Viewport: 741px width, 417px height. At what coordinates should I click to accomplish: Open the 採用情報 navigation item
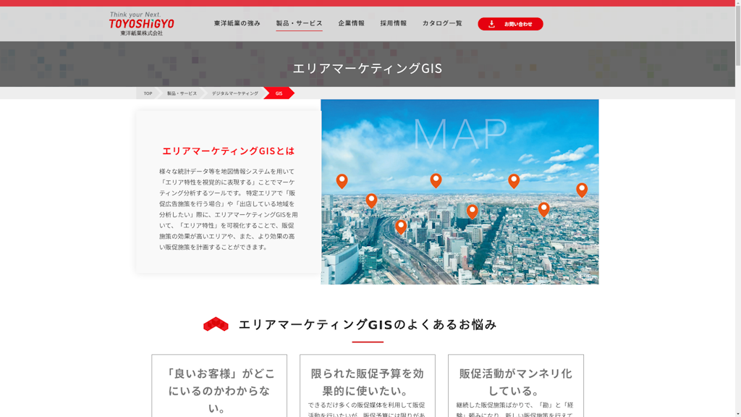click(x=393, y=23)
